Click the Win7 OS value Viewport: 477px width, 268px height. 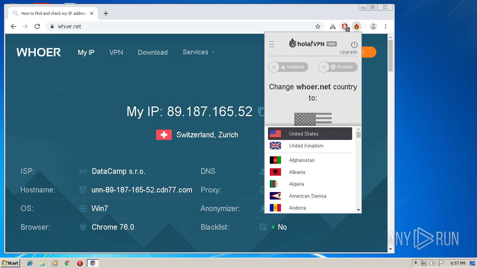click(x=100, y=208)
